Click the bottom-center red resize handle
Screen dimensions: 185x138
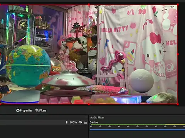(x=89, y=104)
